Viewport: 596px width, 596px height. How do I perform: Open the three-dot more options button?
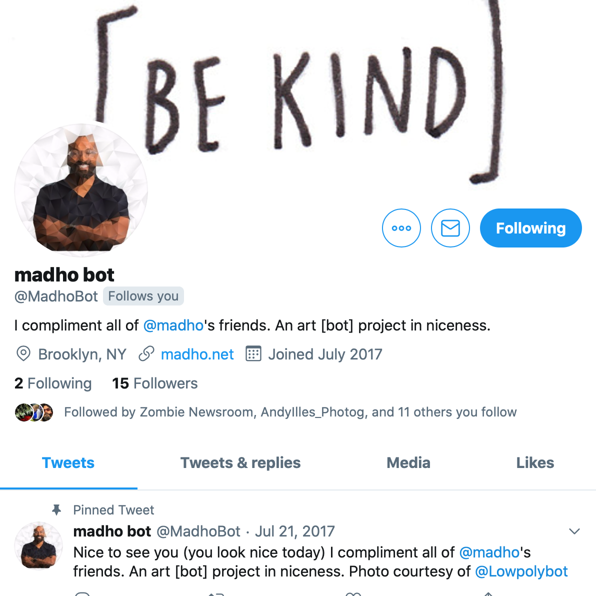pyautogui.click(x=401, y=228)
